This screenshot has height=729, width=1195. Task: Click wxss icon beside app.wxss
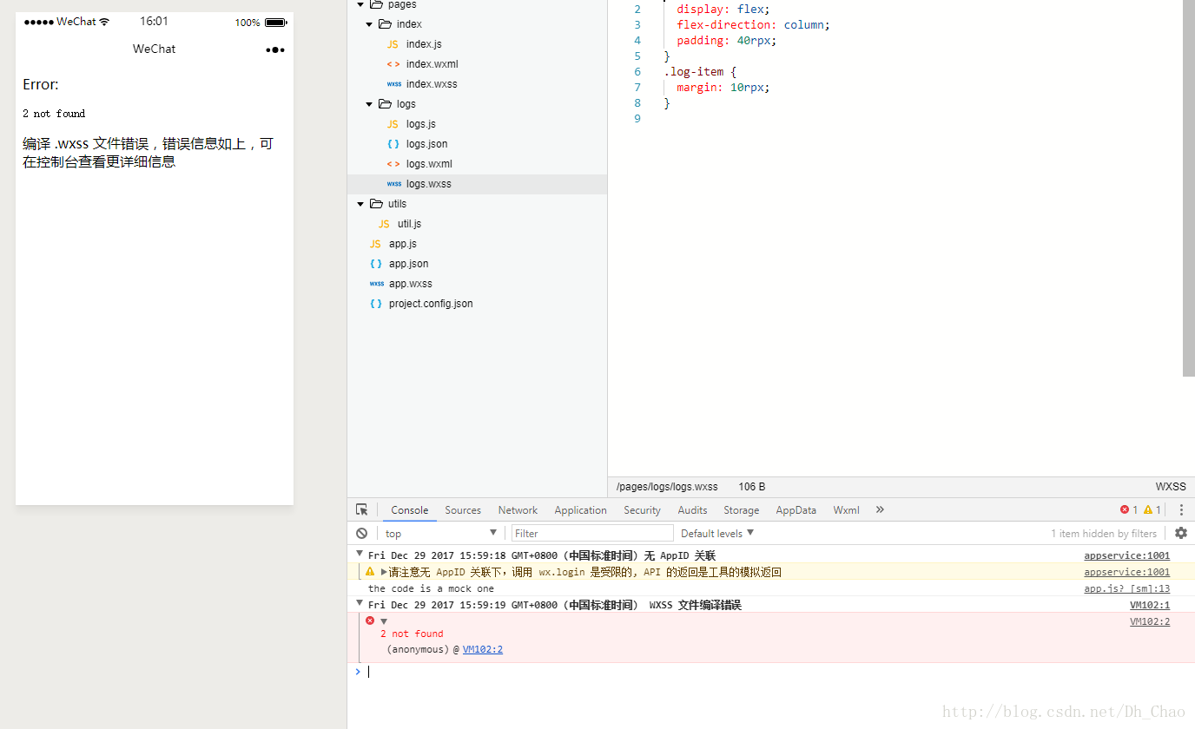coord(376,284)
